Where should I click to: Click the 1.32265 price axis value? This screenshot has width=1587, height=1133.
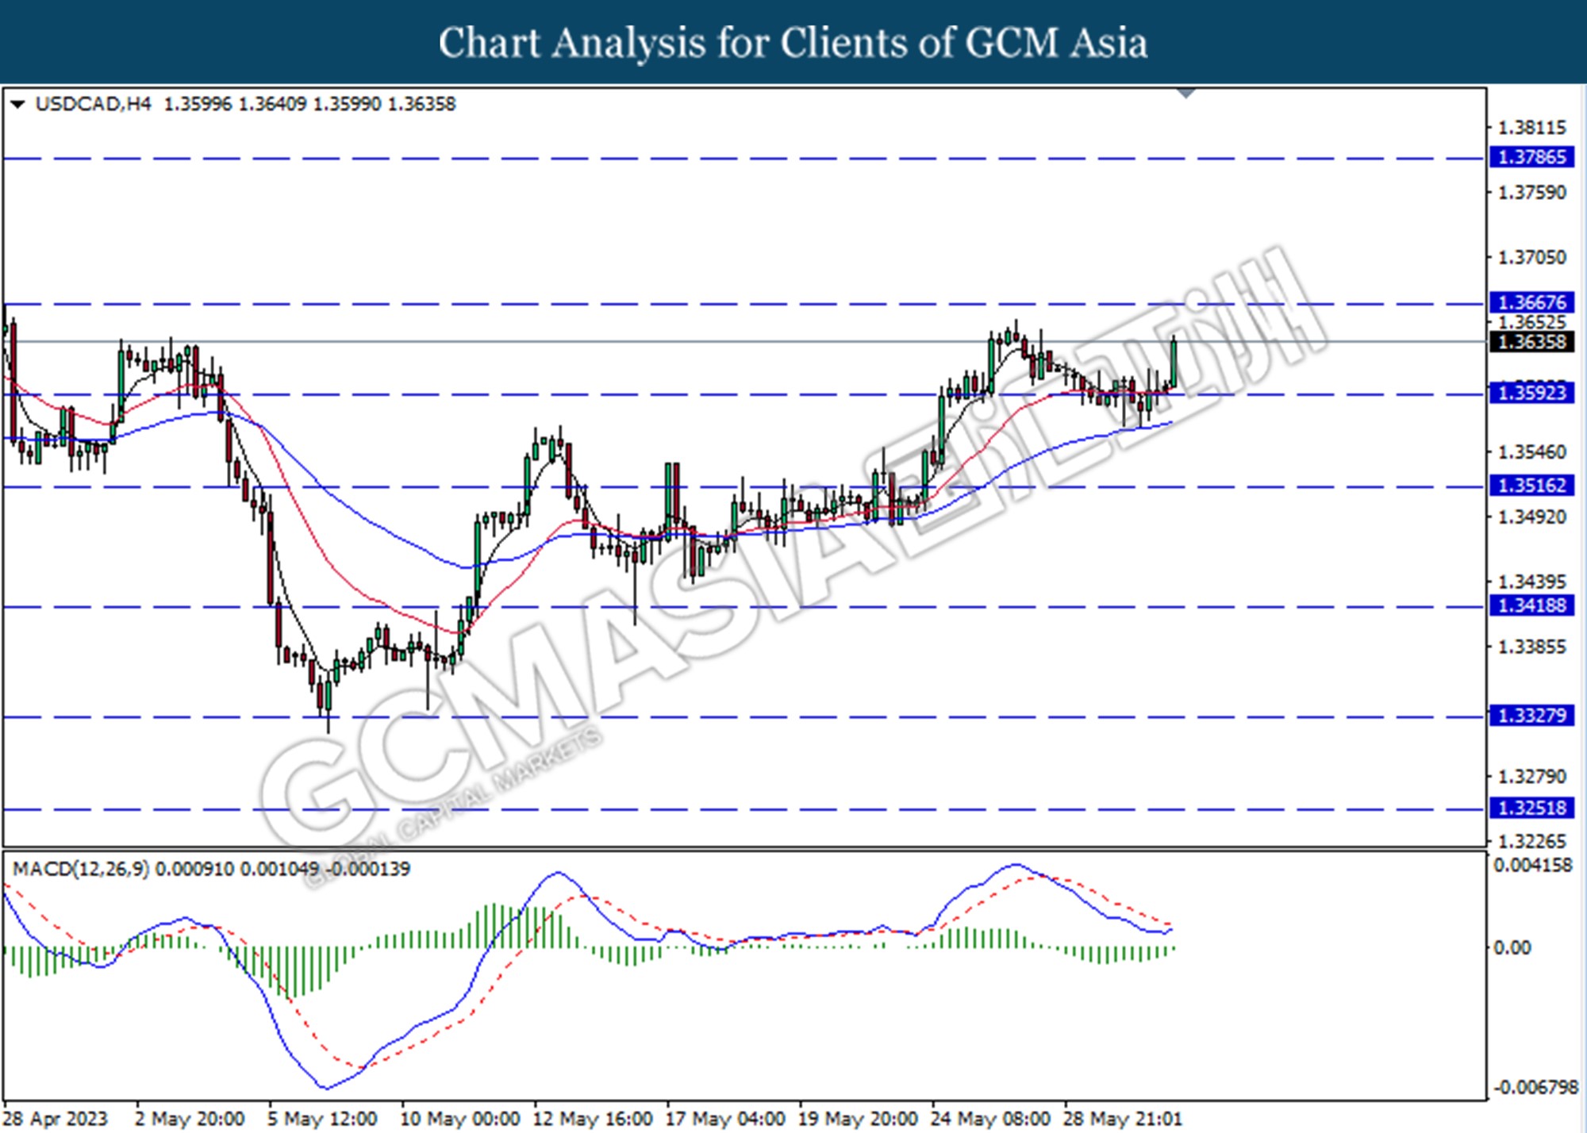click(x=1532, y=841)
